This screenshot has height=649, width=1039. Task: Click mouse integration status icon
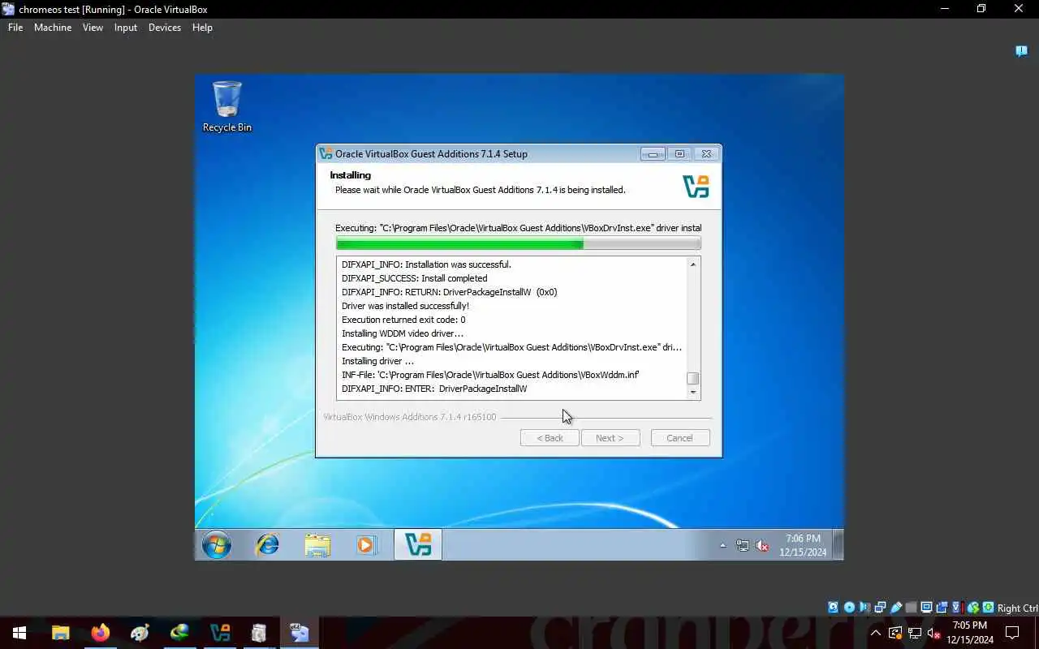(x=972, y=608)
